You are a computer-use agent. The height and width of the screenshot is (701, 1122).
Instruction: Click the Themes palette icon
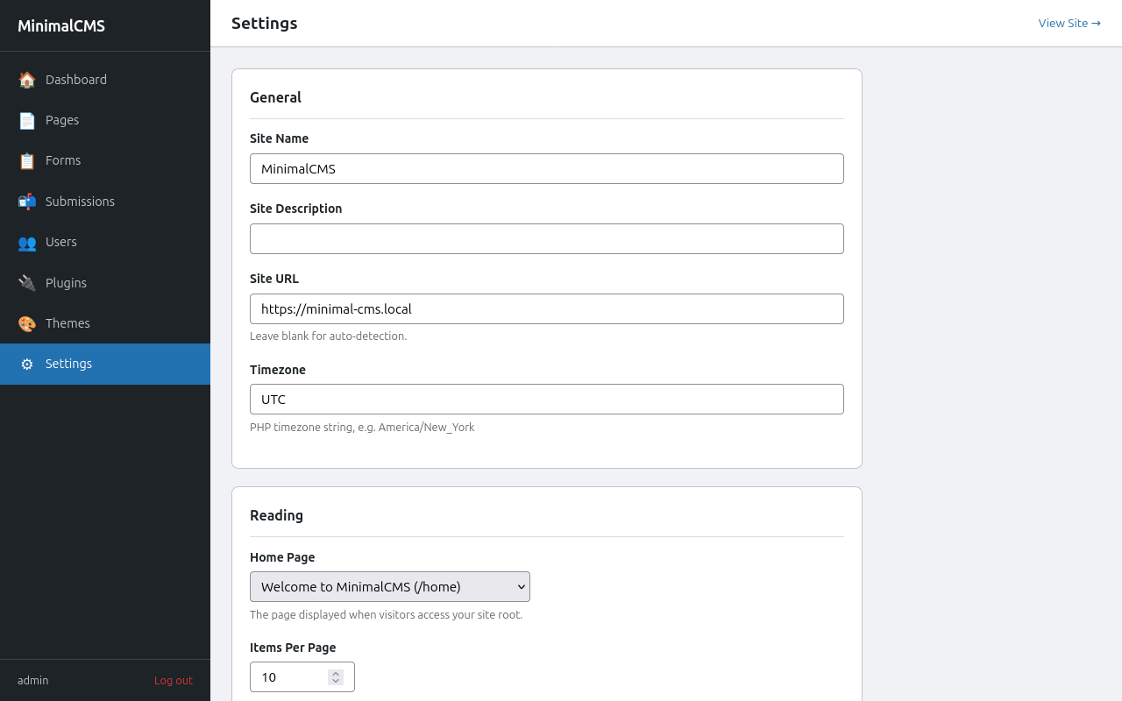pyautogui.click(x=27, y=323)
